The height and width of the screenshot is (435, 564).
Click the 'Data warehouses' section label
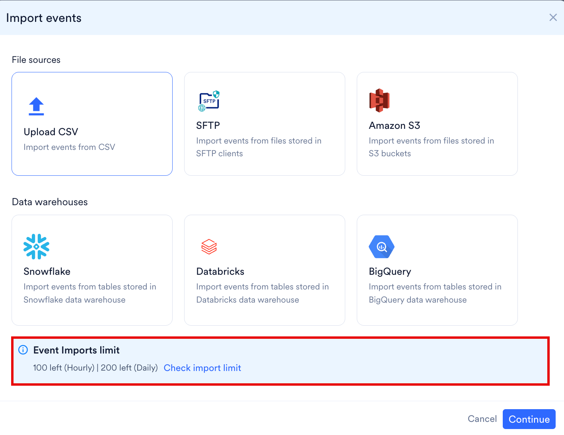(x=50, y=202)
